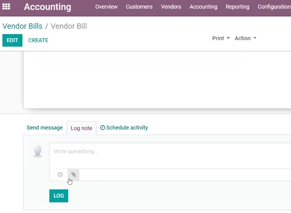Expand the Action dropdown
Screen dimensions: 291x213
(245, 38)
